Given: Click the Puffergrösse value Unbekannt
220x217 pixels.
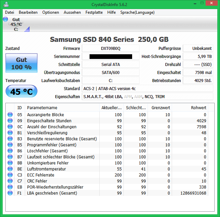Looking at the screenshot, I should 198,48.
